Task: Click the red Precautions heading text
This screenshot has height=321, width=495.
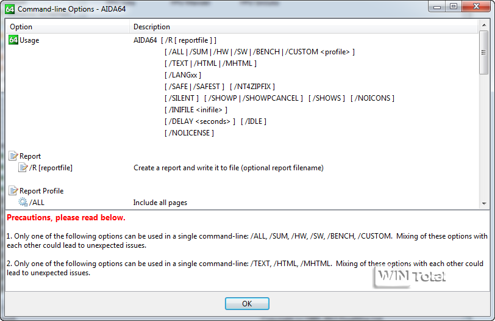Action: pos(66,218)
